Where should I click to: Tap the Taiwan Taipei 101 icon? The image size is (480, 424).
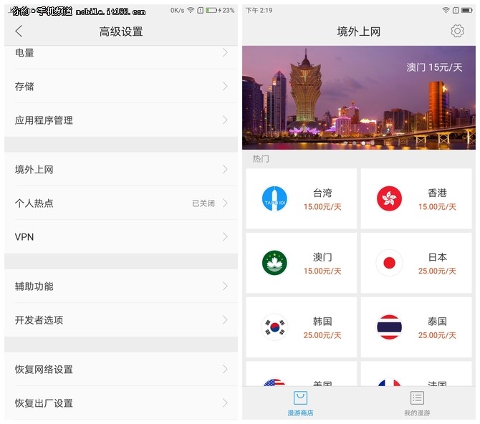(274, 198)
